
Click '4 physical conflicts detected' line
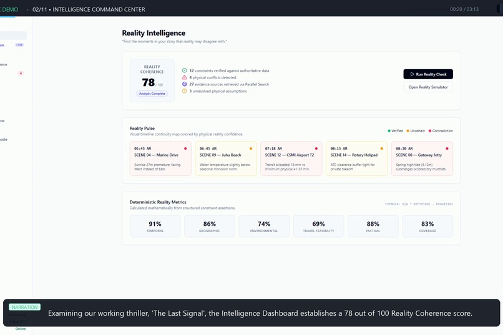[x=212, y=77]
